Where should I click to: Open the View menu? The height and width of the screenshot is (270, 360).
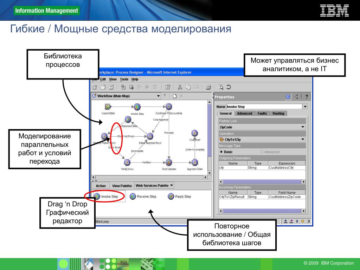(113, 79)
